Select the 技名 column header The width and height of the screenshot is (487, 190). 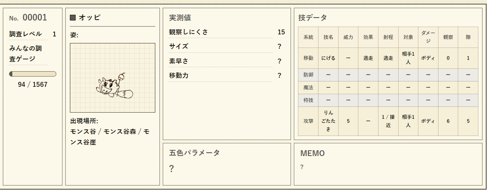pyautogui.click(x=328, y=37)
